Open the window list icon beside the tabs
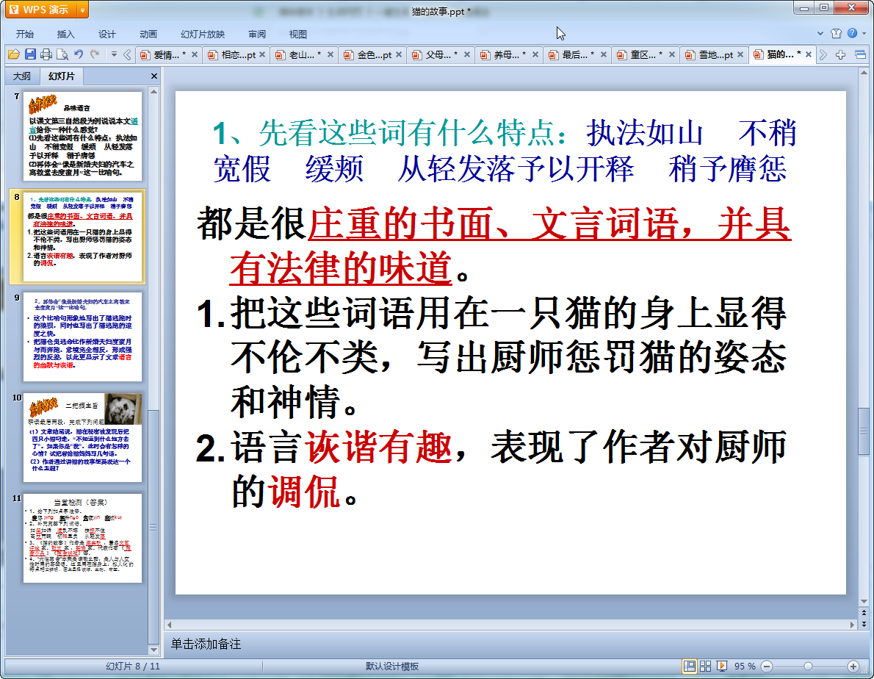Screen dimensions: 874x679 point(860,54)
